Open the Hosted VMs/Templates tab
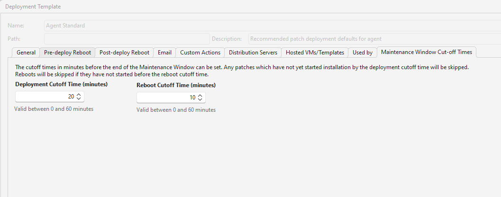 click(x=315, y=53)
